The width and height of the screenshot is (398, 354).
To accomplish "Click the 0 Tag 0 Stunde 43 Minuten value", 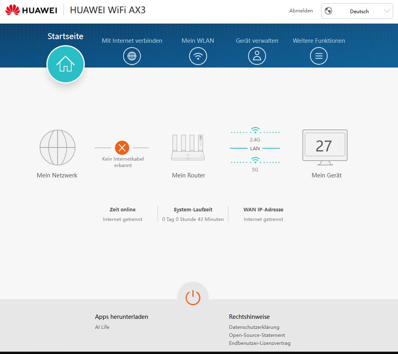I will (193, 219).
